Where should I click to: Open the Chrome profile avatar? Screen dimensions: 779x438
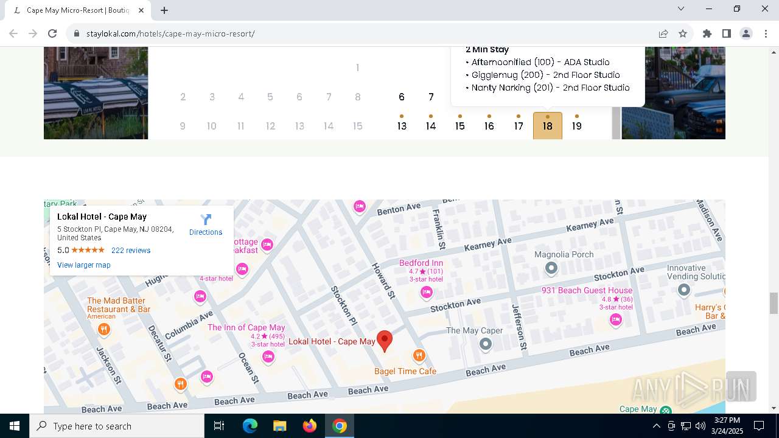click(746, 33)
